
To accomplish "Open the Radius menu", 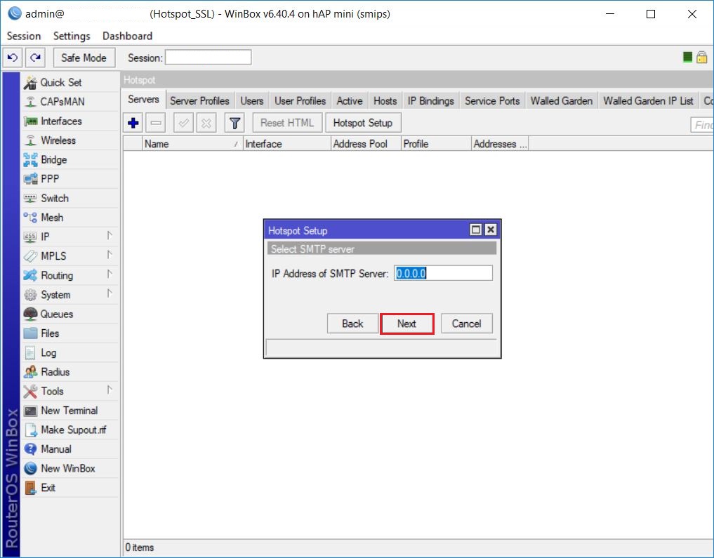I will click(x=71, y=372).
